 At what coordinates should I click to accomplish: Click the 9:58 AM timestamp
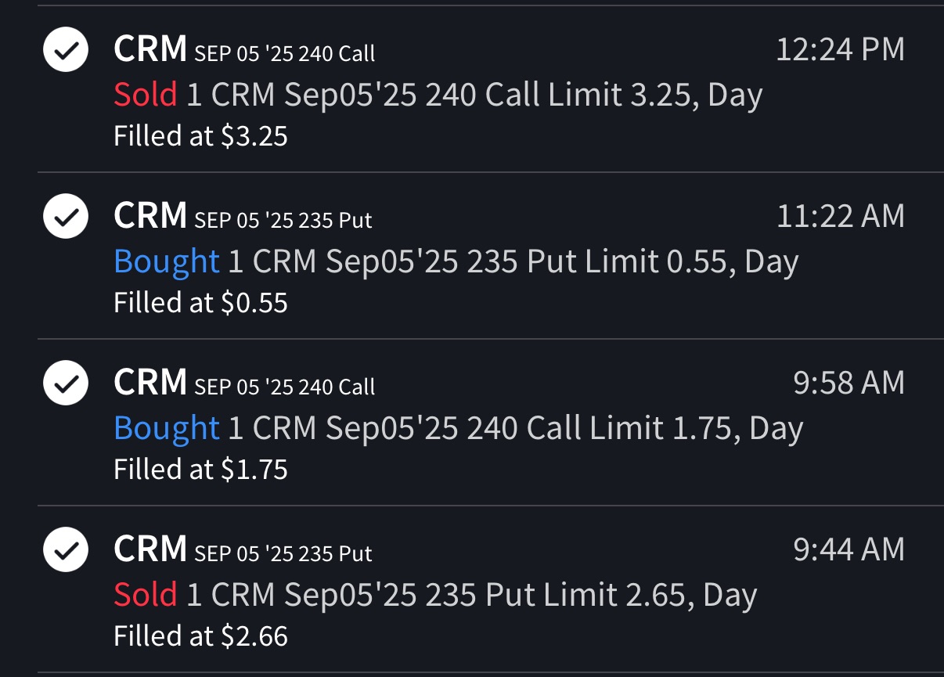click(x=849, y=383)
